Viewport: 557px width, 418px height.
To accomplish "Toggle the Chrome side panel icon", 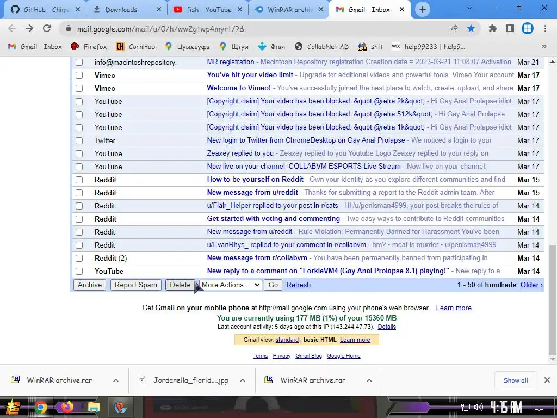I will click(x=510, y=28).
